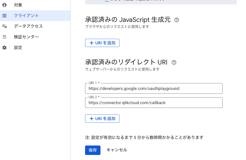The width and height of the screenshot is (246, 160).
Task: Focus the URI 1 oauthplayground field
Action: pos(154,88)
